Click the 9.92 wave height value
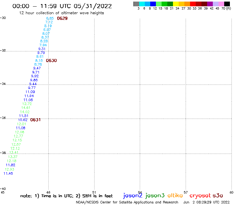The height and width of the screenshot is (205, 234). (35, 76)
